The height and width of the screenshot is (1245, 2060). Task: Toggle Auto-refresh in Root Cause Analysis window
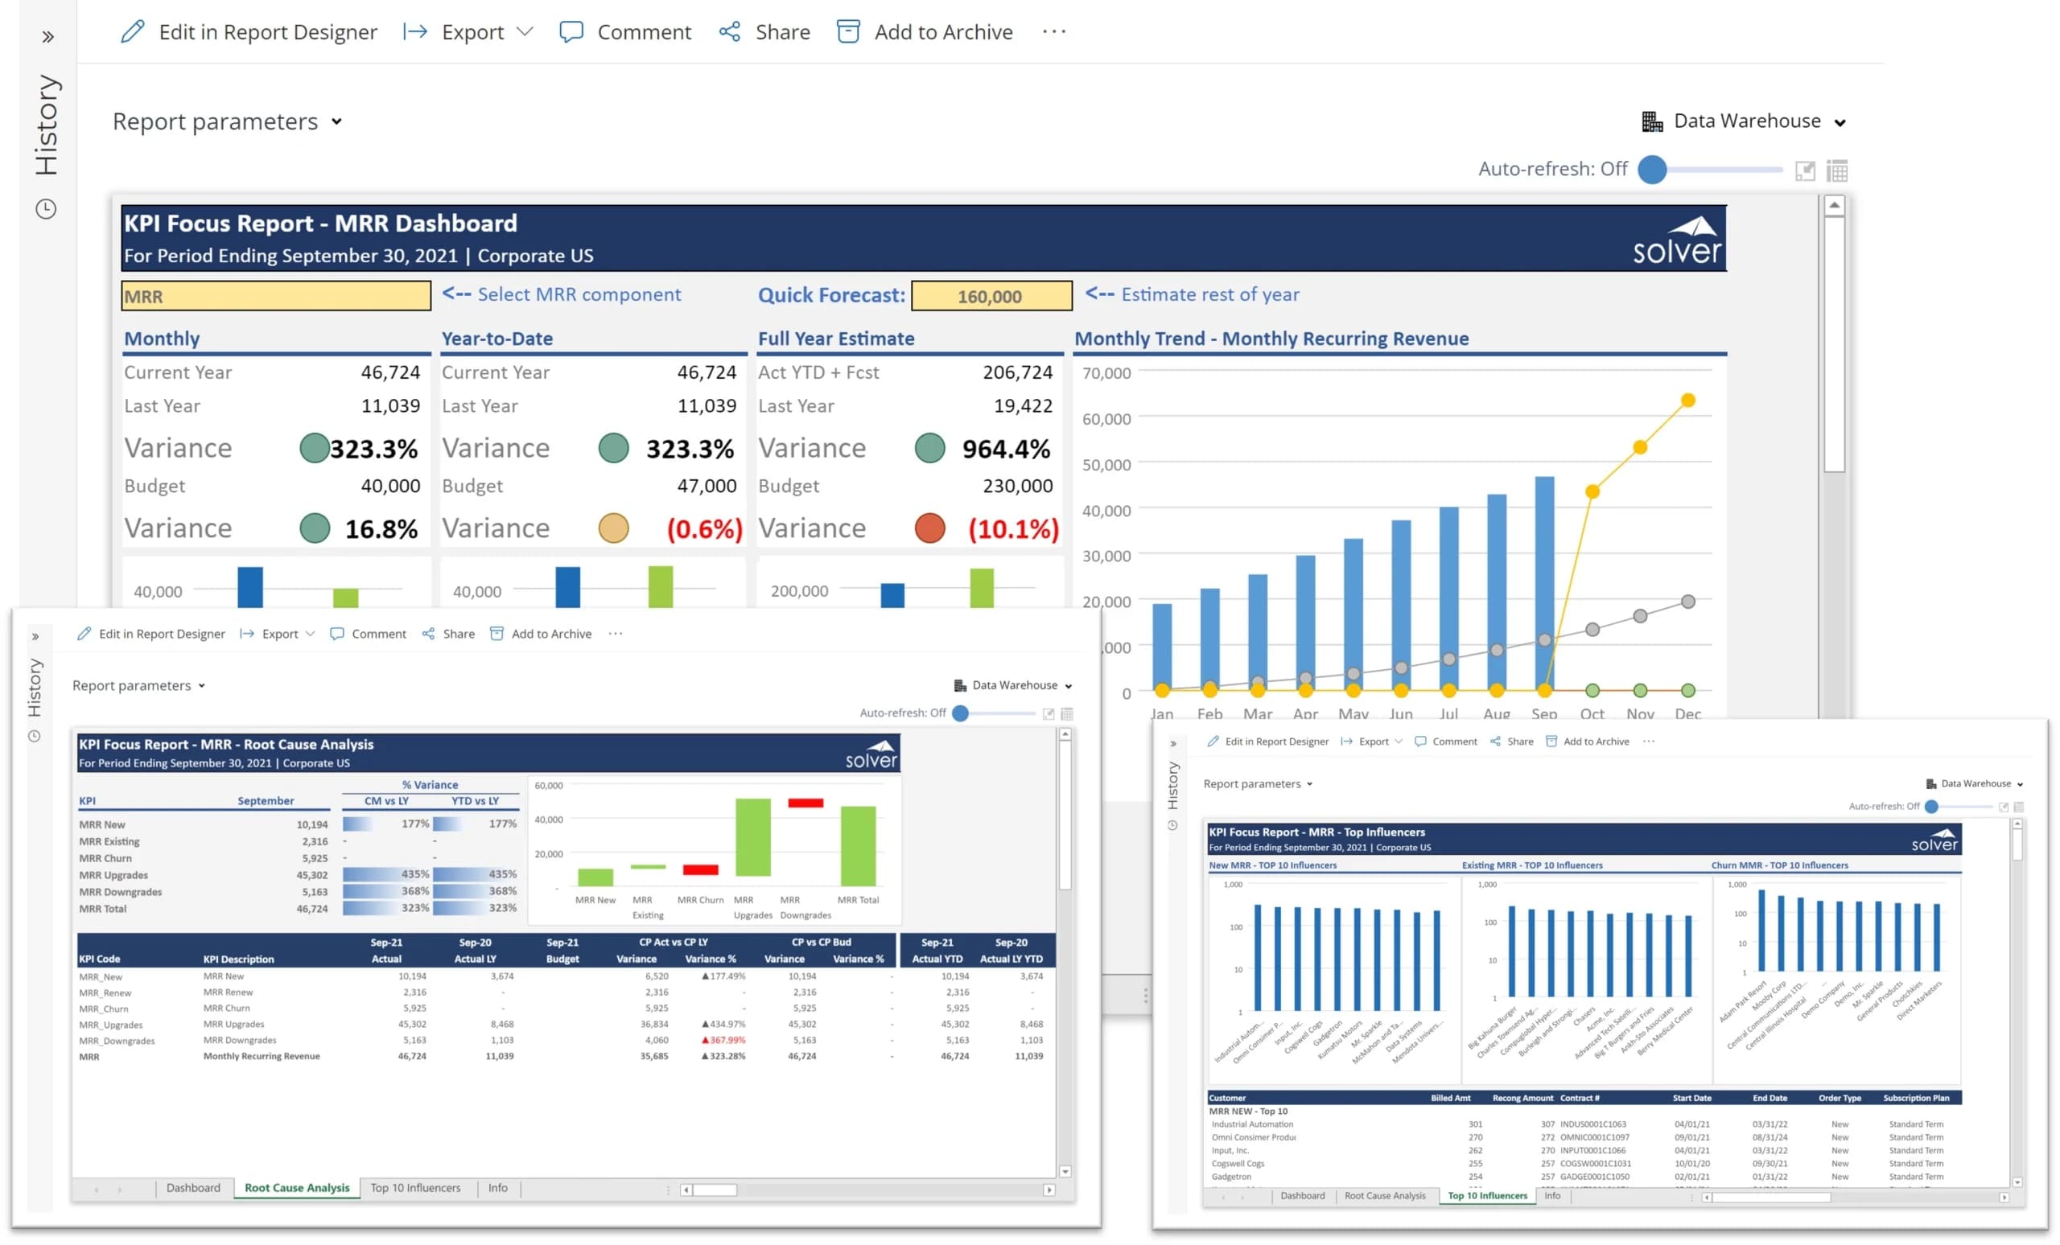coord(962,713)
